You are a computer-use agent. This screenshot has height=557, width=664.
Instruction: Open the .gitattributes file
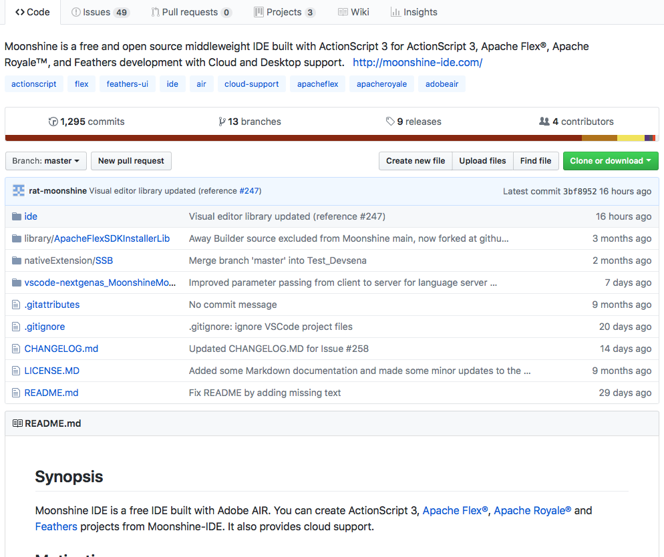click(x=52, y=305)
